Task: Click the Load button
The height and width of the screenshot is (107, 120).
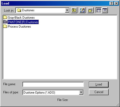Action: click(99, 84)
